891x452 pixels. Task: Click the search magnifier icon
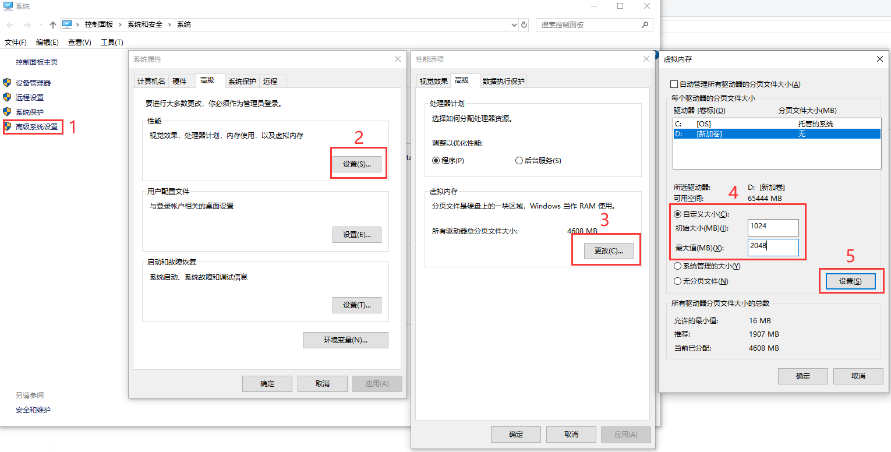coord(644,24)
